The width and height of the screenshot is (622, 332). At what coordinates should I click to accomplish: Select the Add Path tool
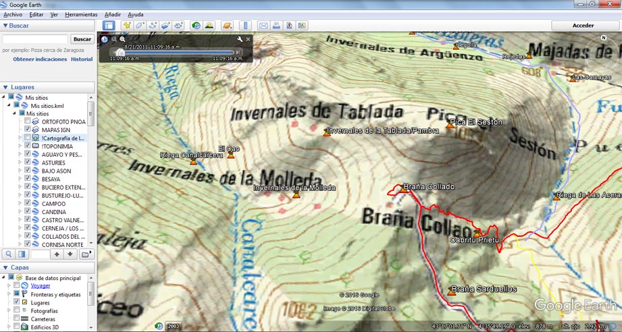pos(153,26)
